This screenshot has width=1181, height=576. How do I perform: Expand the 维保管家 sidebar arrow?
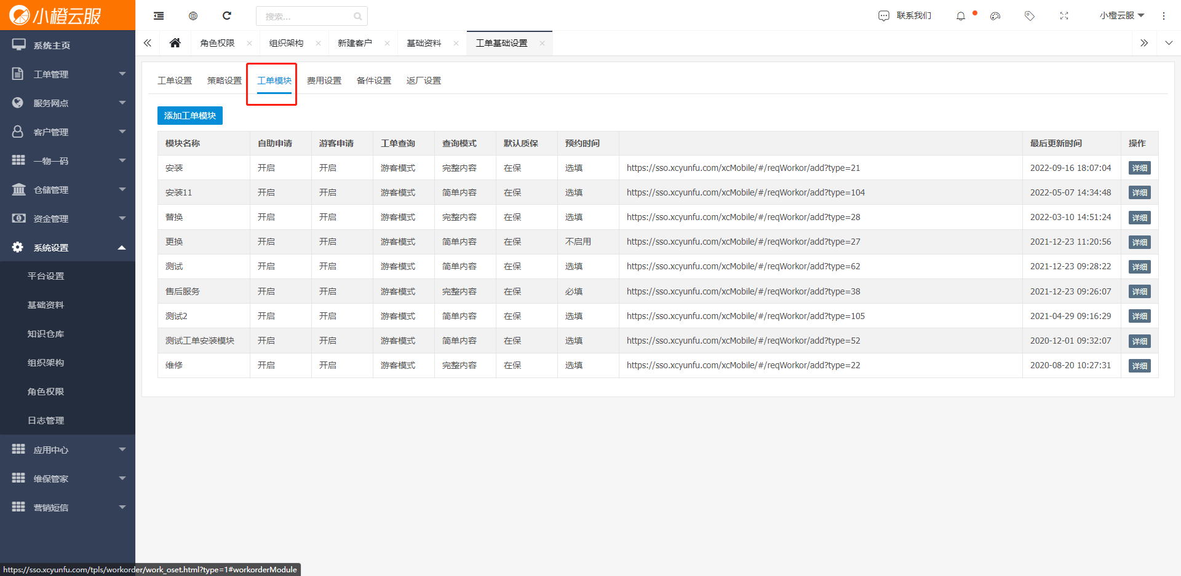122,478
